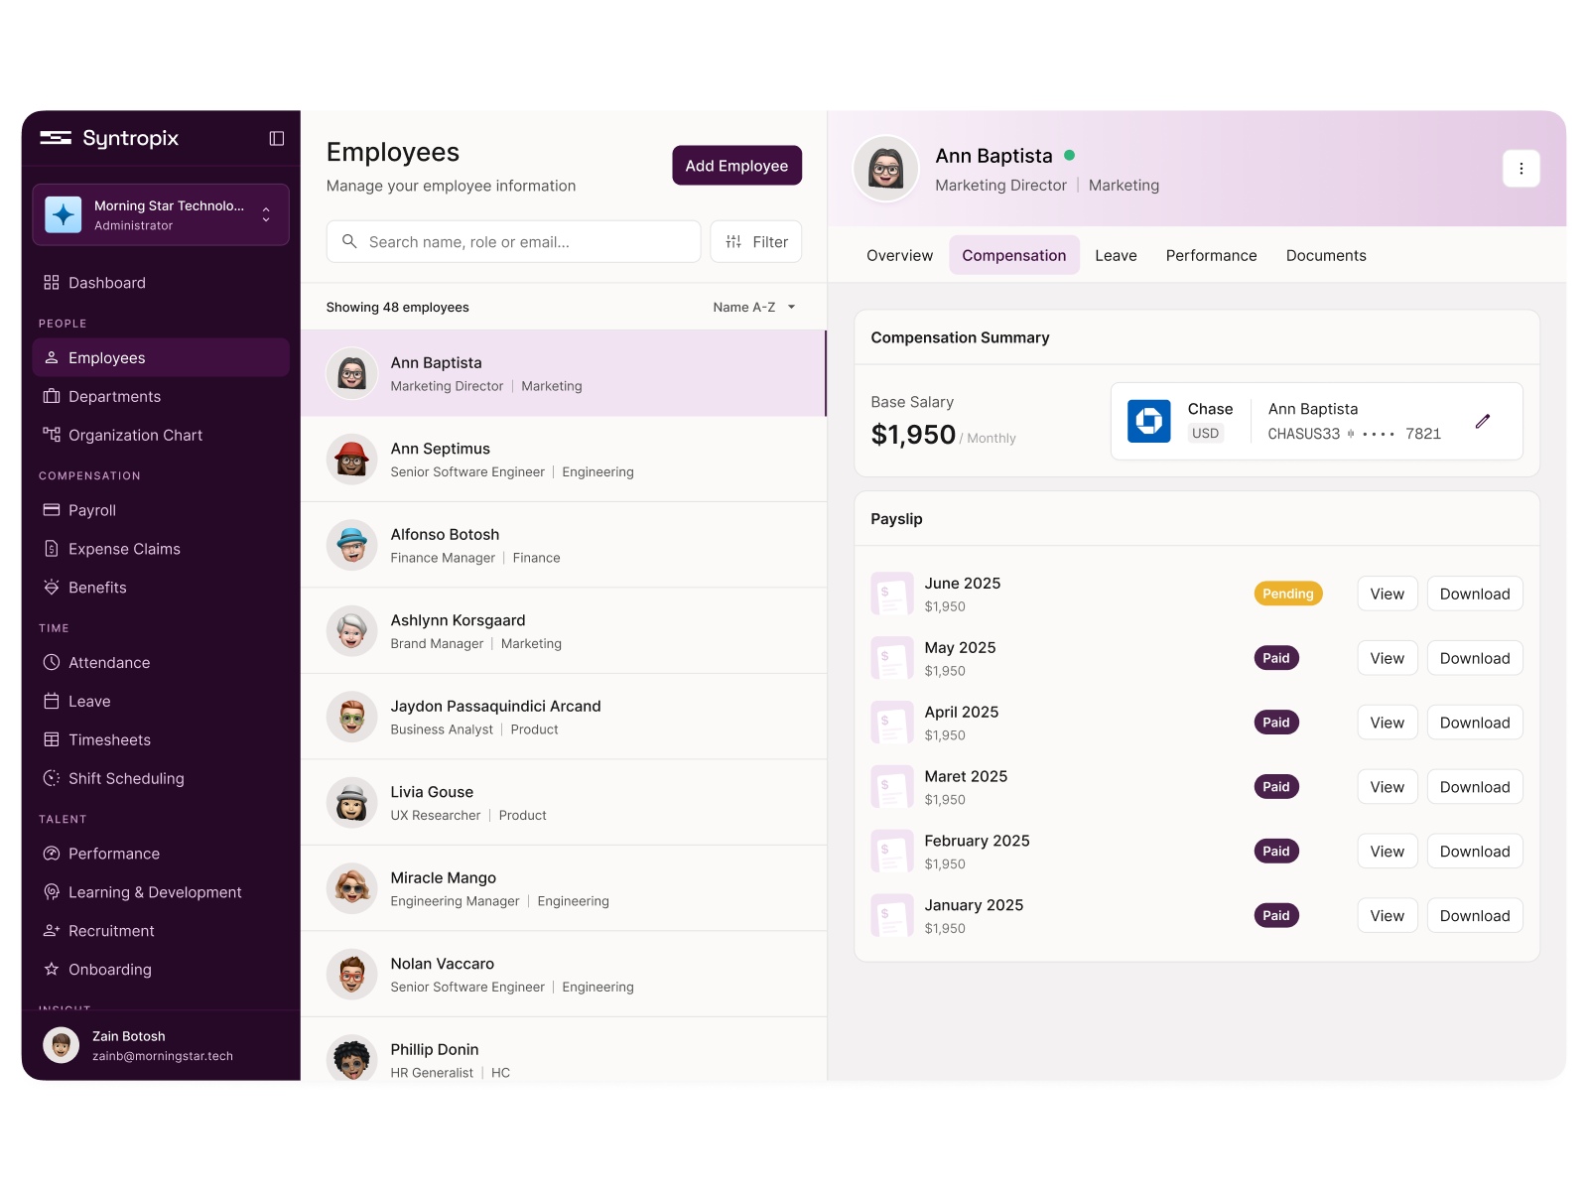Switch to the Leave tab
The width and height of the screenshot is (1588, 1191).
click(1116, 255)
